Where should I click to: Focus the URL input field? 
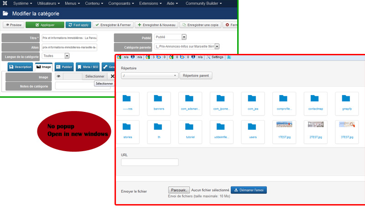click(150, 162)
